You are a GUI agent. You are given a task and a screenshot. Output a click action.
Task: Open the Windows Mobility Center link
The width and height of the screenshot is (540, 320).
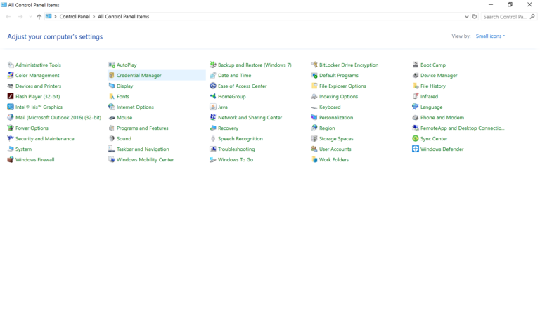click(146, 160)
